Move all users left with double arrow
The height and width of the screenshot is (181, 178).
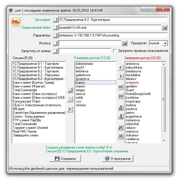click(121, 87)
